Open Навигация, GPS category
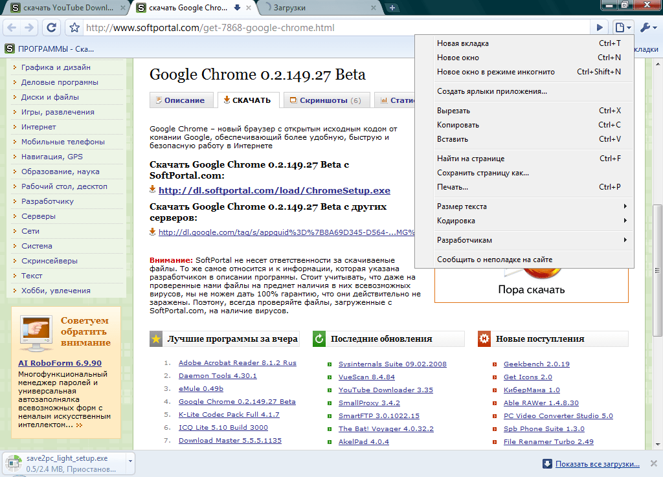Screen dimensions: 663x477 (52, 157)
